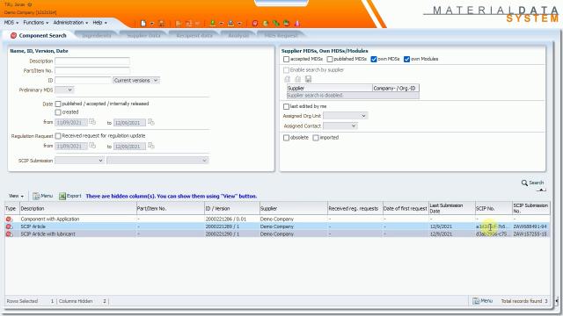Toggle imported checkbox
This screenshot has width=563, height=316.
click(316, 138)
